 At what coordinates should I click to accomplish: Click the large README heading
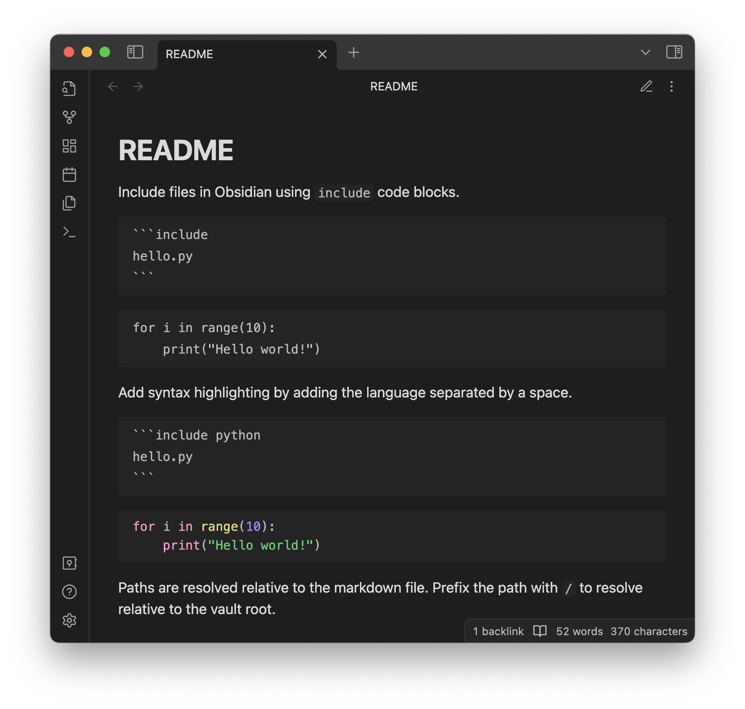click(x=176, y=150)
